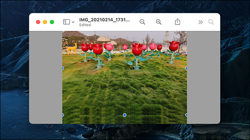Expand the sidebar view options chevron

[73, 22]
